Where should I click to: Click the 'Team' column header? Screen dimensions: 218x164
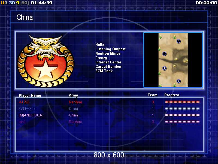pos(153,95)
